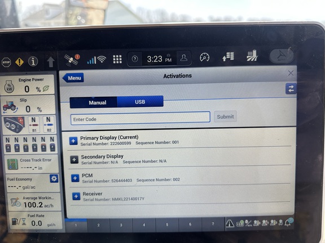Image resolution: width=325 pixels, height=243 pixels.
Task: Open the data layers upload icon
Action: (x=228, y=56)
